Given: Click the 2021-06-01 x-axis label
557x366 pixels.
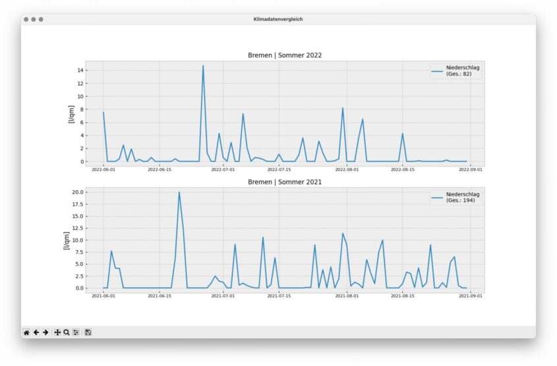Looking at the screenshot, I should (x=103, y=296).
